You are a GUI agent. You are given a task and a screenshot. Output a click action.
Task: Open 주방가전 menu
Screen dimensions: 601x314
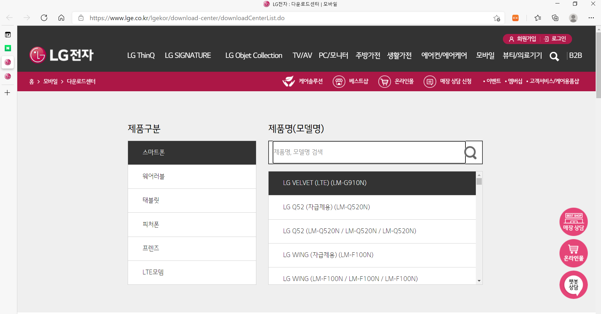pyautogui.click(x=368, y=55)
